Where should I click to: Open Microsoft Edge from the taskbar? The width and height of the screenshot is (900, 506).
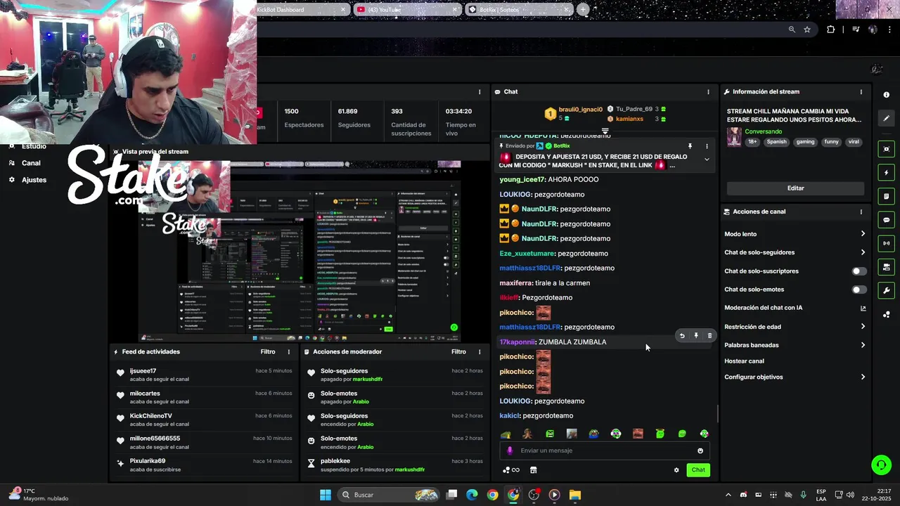pyautogui.click(x=472, y=495)
